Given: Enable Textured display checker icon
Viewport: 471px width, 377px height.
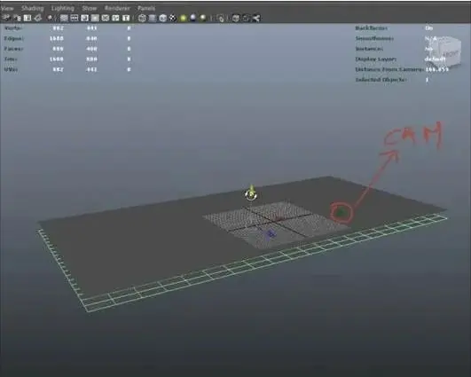Looking at the screenshot, I should (173, 19).
